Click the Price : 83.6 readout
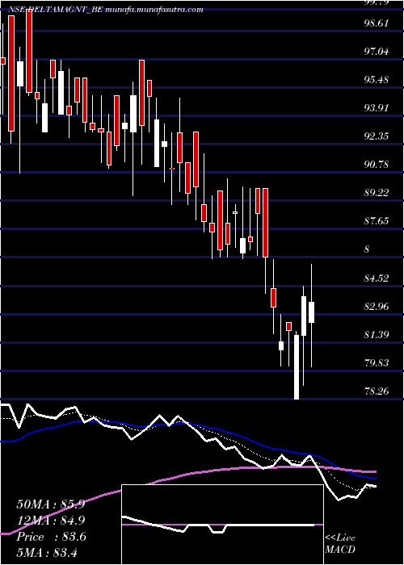Viewport: 404px width, 565px height. (x=51, y=537)
